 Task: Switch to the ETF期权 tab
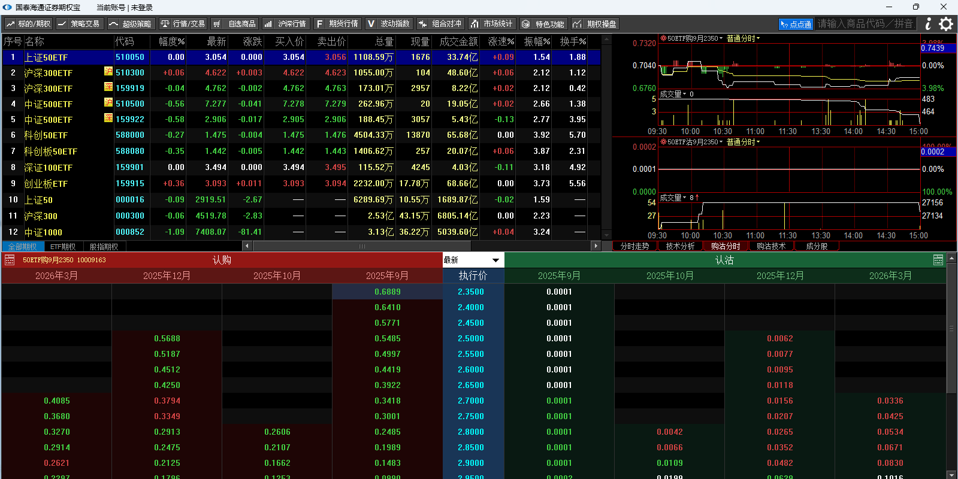[63, 247]
